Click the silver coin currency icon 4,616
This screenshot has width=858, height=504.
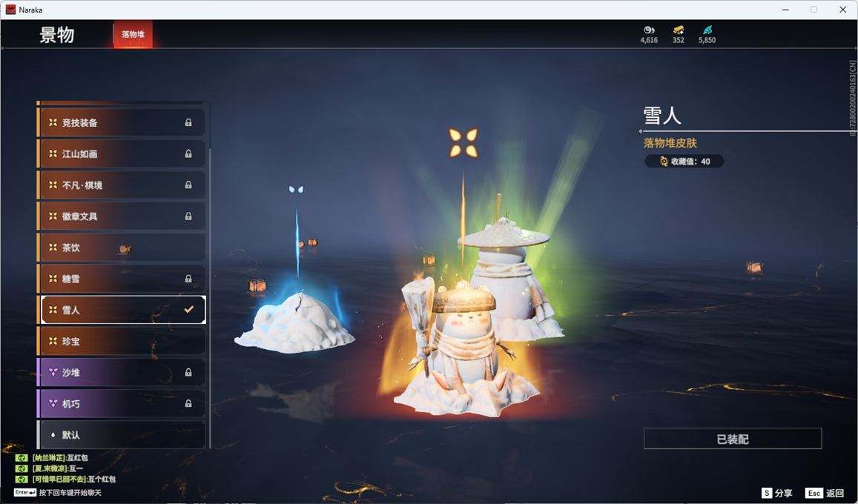coord(649,30)
